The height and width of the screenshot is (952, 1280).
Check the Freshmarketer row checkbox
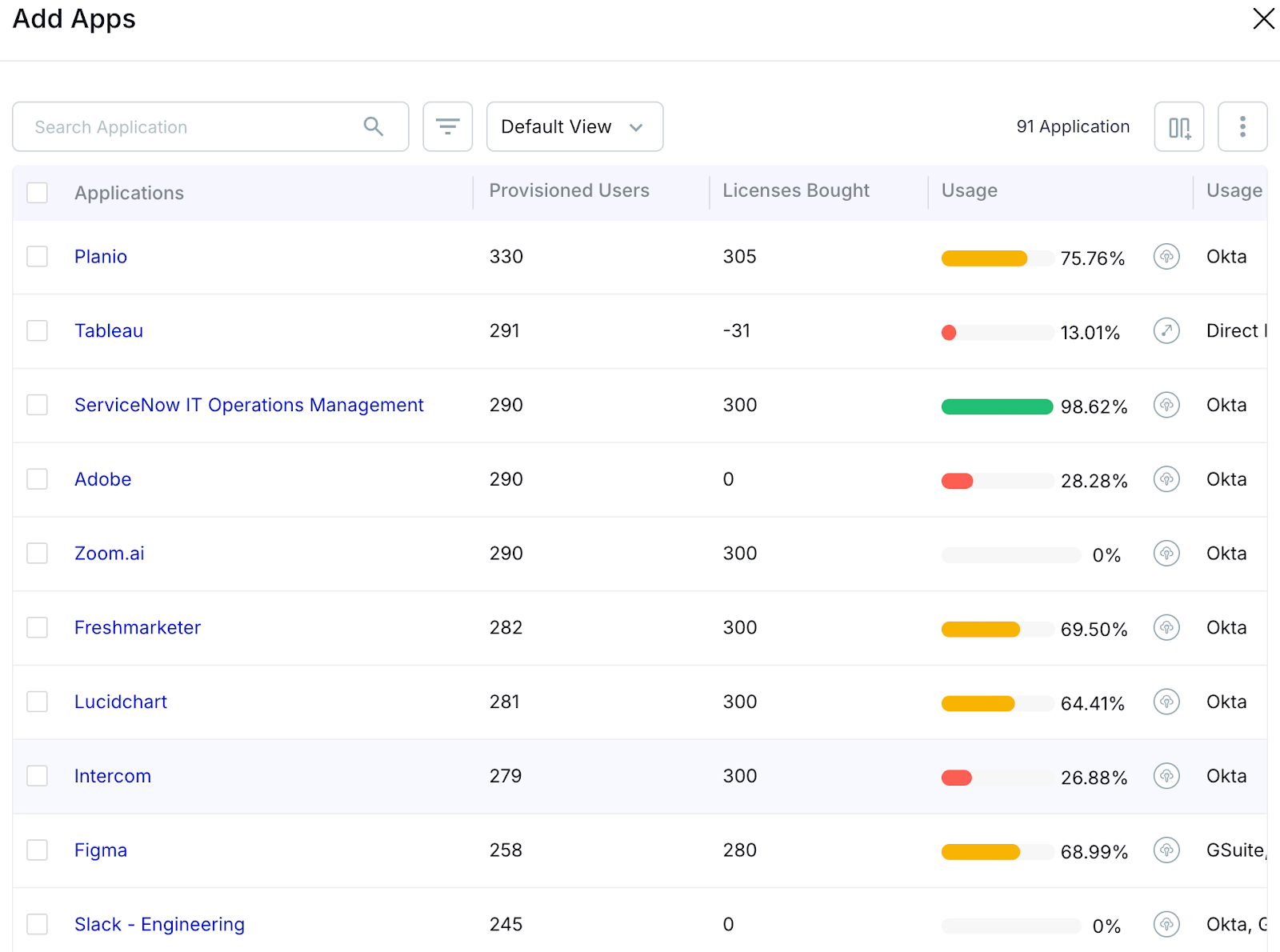tap(38, 627)
